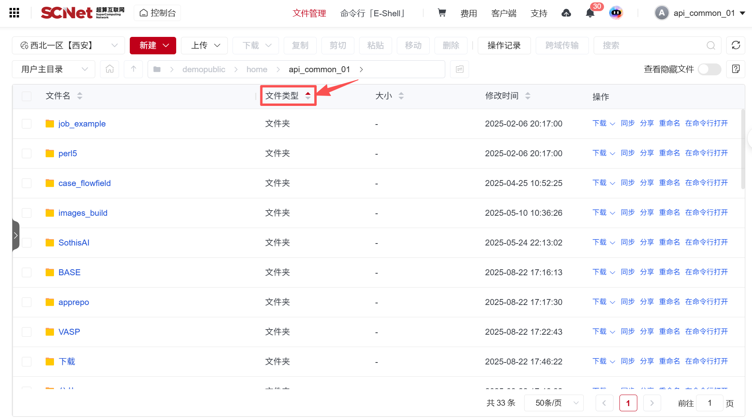Image resolution: width=752 pixels, height=420 pixels.
Task: Click the shopping cart icon
Action: pos(442,13)
